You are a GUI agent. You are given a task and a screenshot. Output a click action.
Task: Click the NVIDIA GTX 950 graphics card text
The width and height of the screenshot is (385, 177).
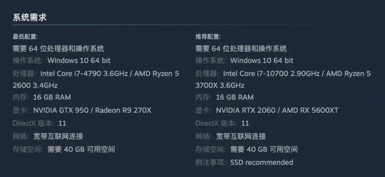61,110
